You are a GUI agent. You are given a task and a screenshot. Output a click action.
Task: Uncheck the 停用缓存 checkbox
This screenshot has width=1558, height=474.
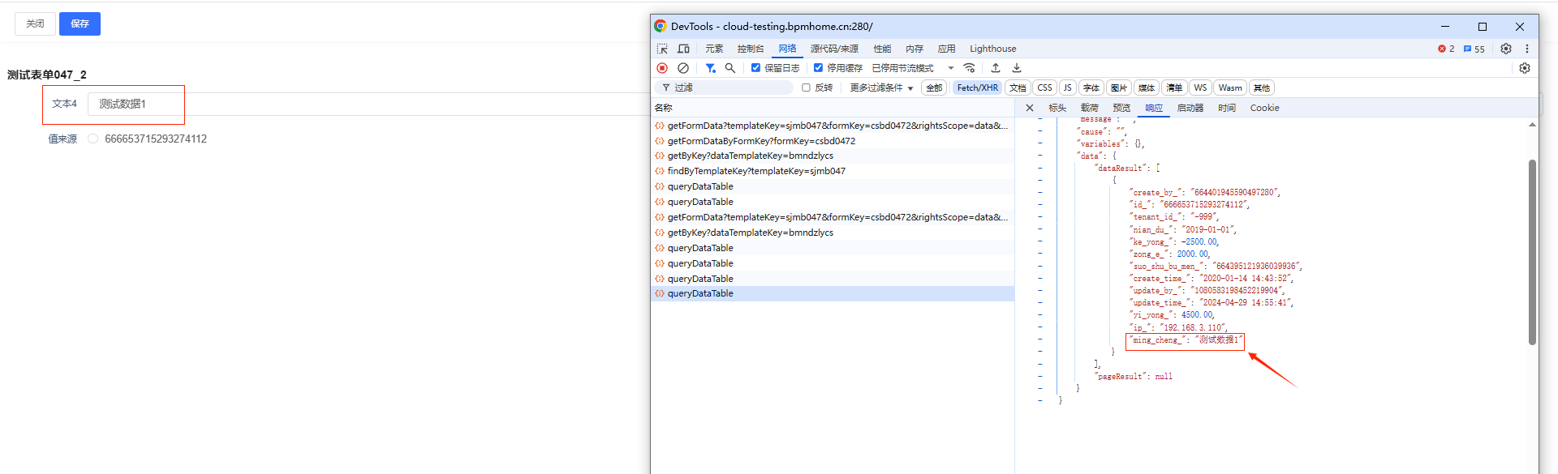coord(818,68)
